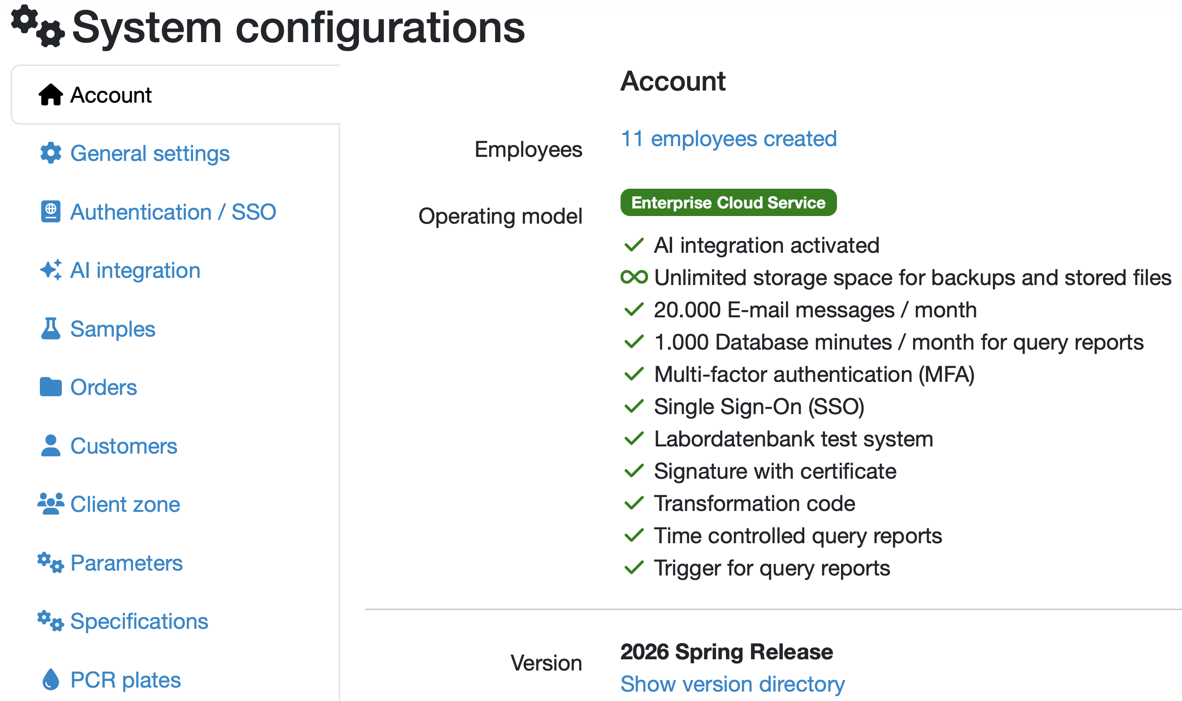Click the Samples flask icon
This screenshot has width=1182, height=701.
[51, 329]
